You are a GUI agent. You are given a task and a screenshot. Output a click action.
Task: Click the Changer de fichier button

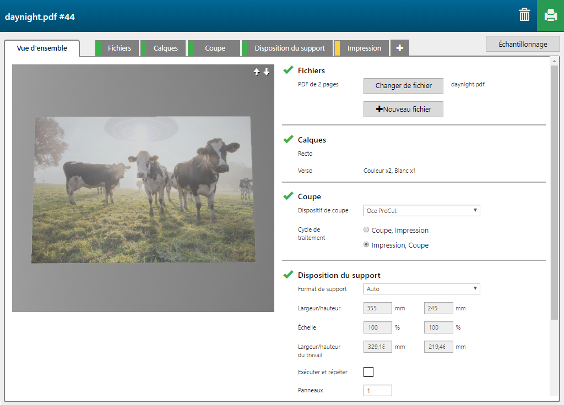[403, 86]
